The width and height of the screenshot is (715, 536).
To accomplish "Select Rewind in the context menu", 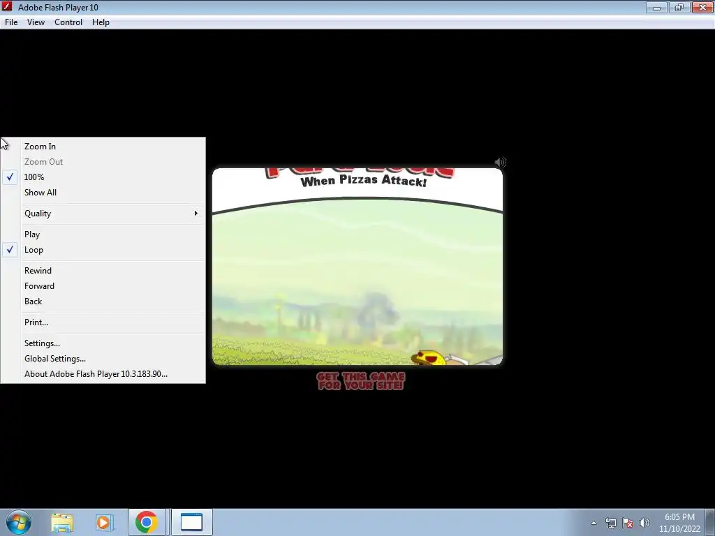I will pos(103,271).
